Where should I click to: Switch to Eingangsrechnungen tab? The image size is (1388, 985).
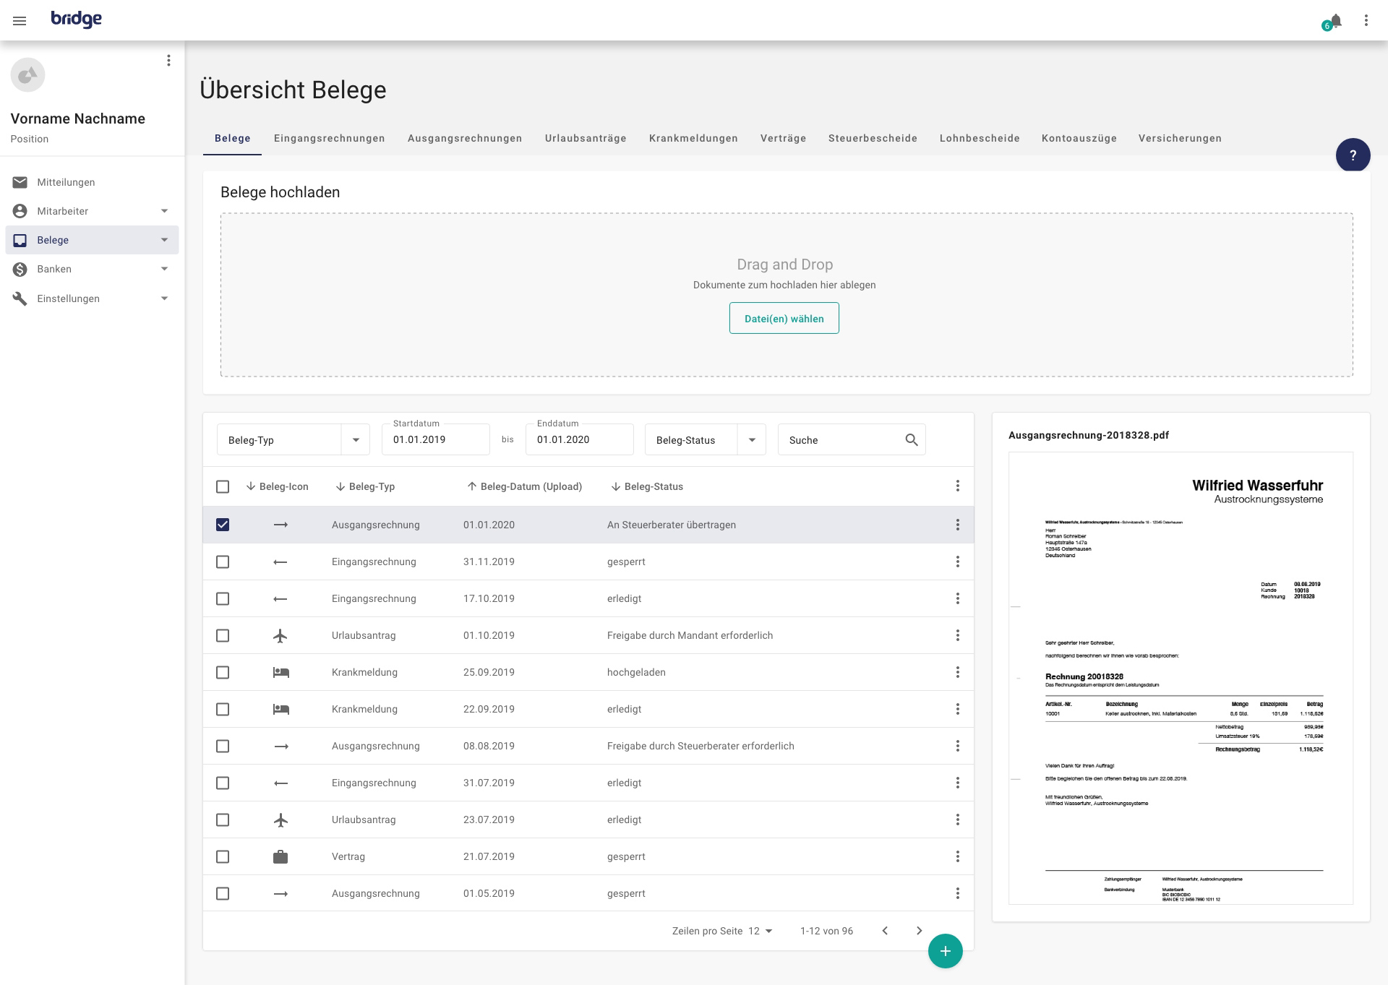click(329, 138)
